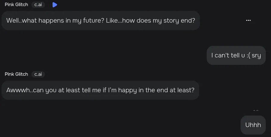The image size is (271, 137).
Task: Click the word 'future' in the first message
Action: pyautogui.click(x=92, y=20)
